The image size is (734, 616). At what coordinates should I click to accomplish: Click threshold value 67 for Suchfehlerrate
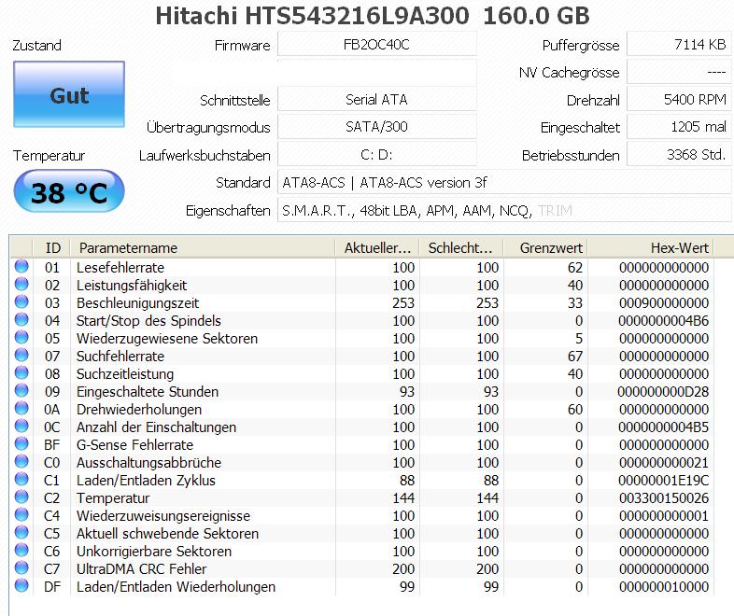575,357
